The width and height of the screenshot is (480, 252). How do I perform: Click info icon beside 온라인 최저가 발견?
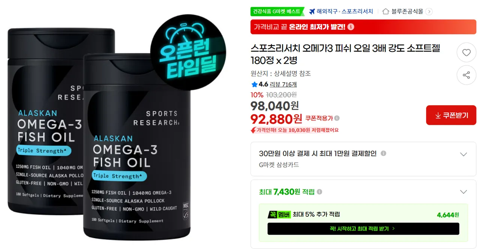(x=351, y=27)
